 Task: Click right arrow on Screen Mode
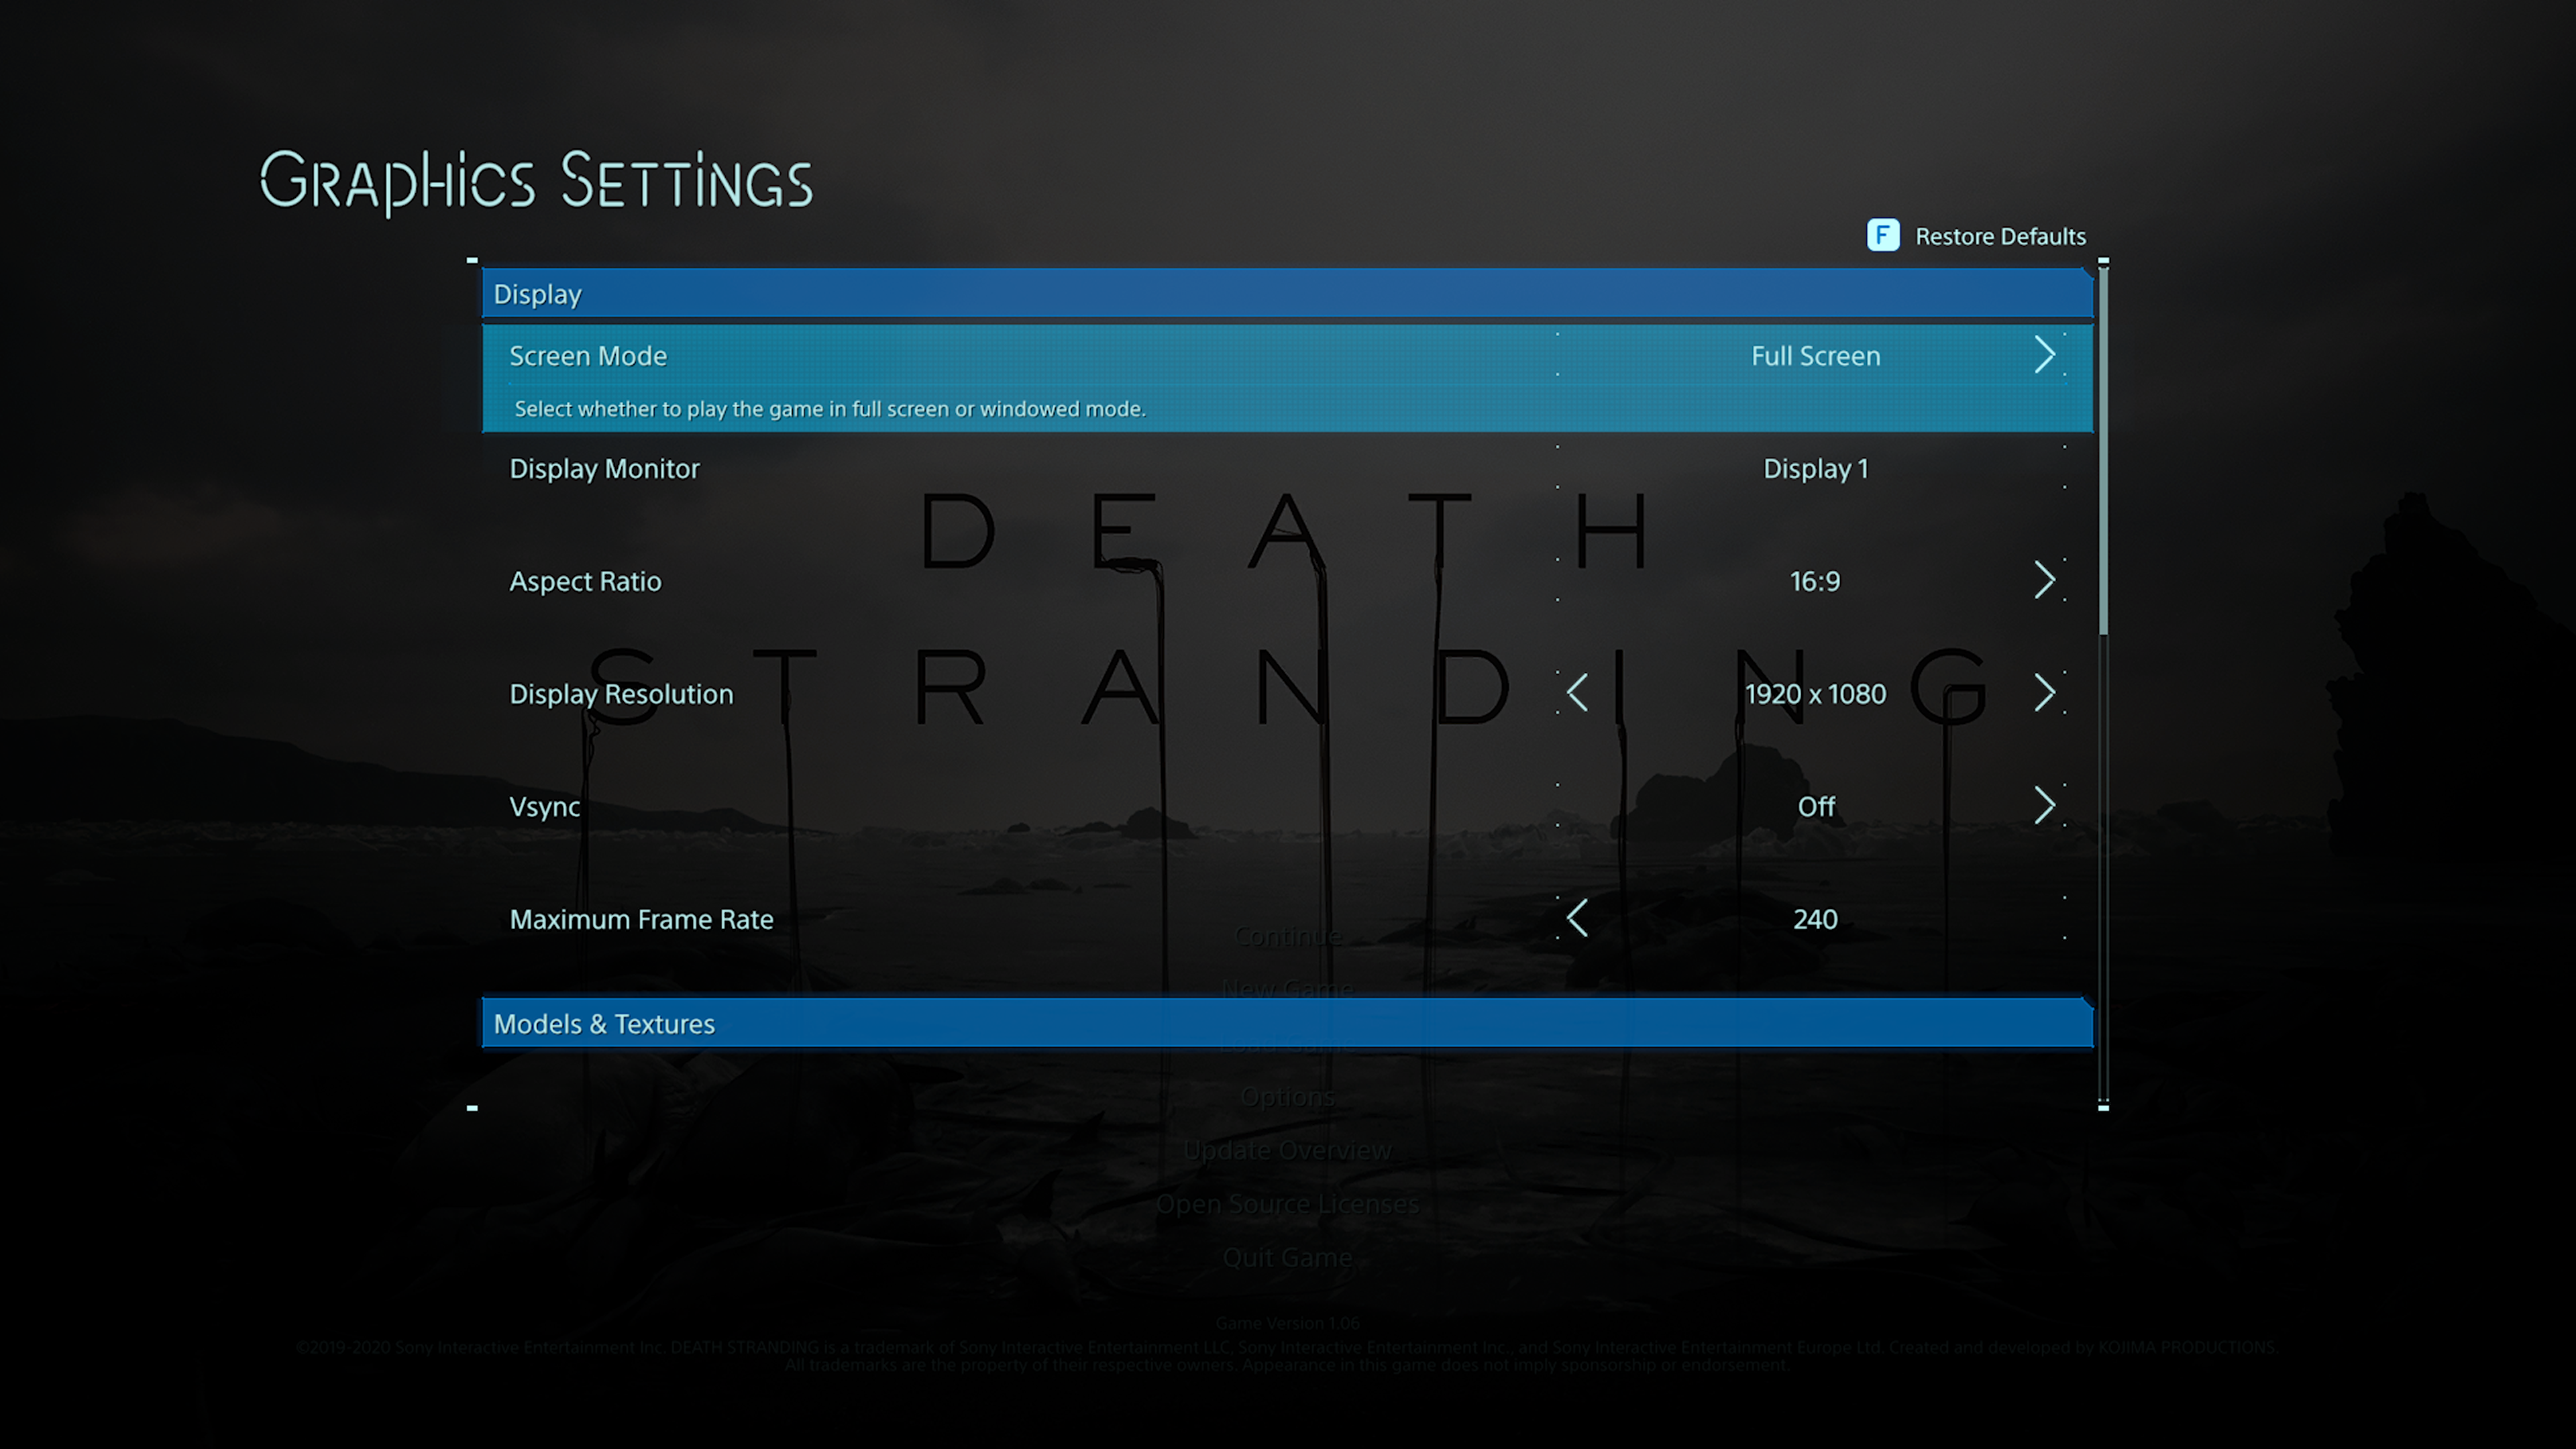(2044, 355)
